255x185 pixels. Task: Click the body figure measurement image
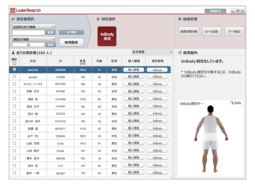click(211, 139)
